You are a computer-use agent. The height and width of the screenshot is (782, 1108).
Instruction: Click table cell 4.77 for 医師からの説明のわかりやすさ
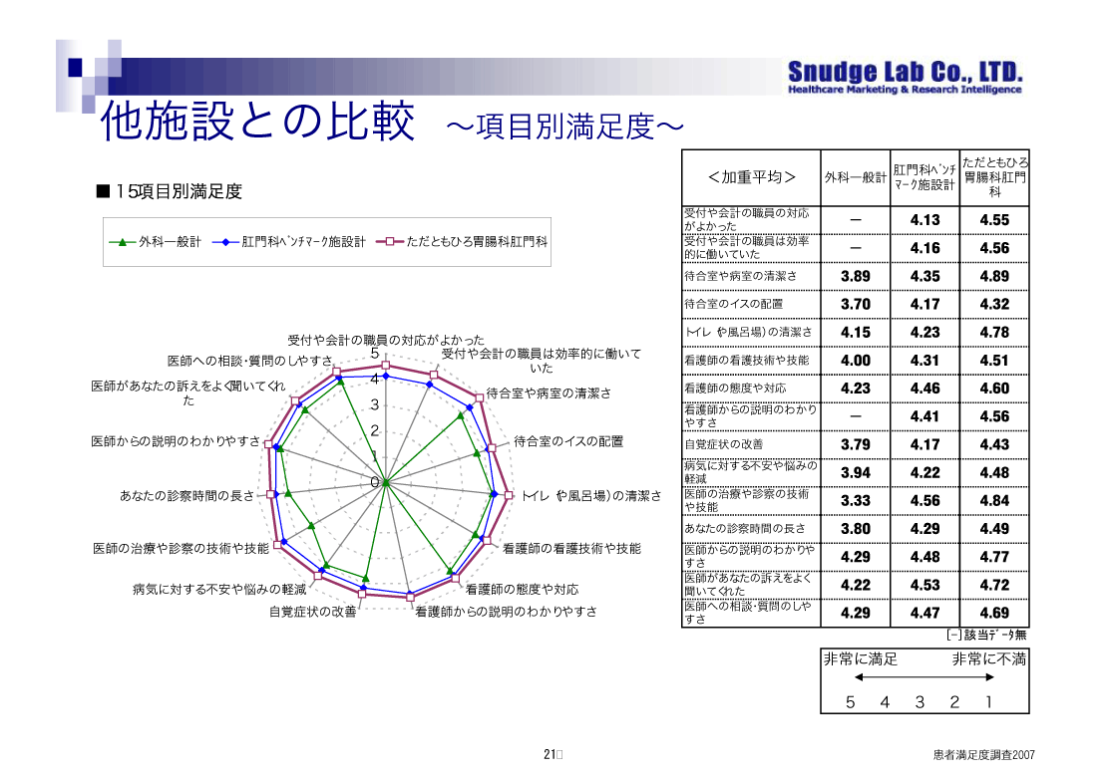[995, 558]
